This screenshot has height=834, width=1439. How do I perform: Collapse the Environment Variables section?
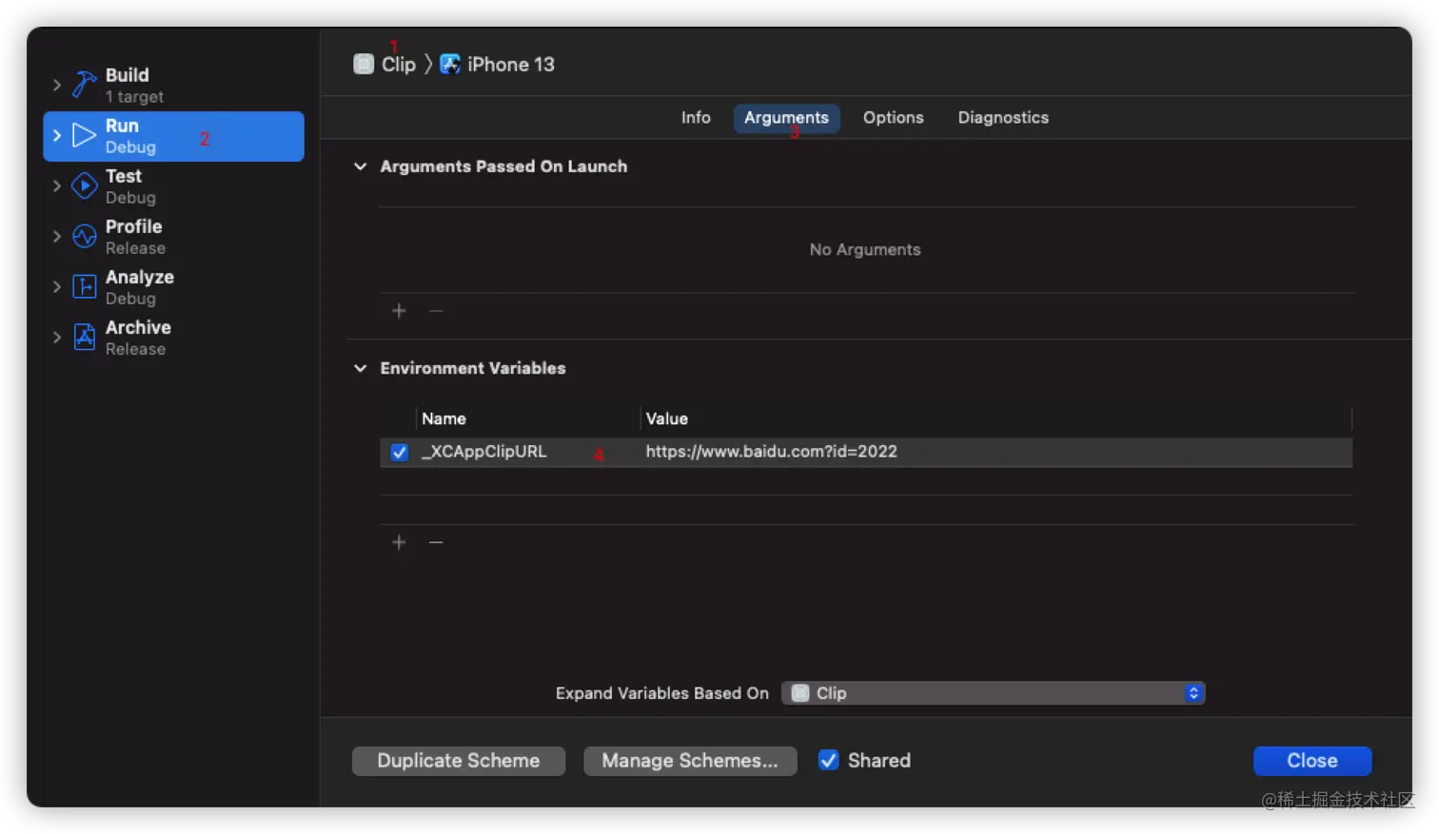click(361, 368)
